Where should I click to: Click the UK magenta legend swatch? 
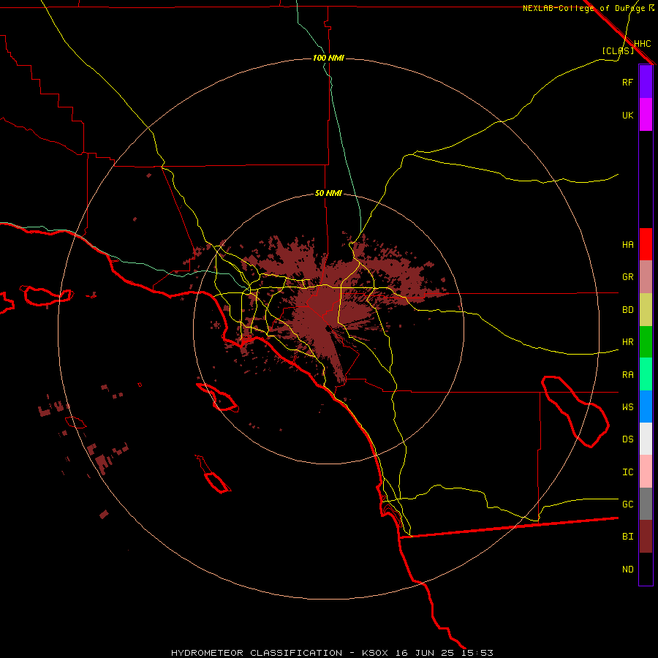coord(646,115)
